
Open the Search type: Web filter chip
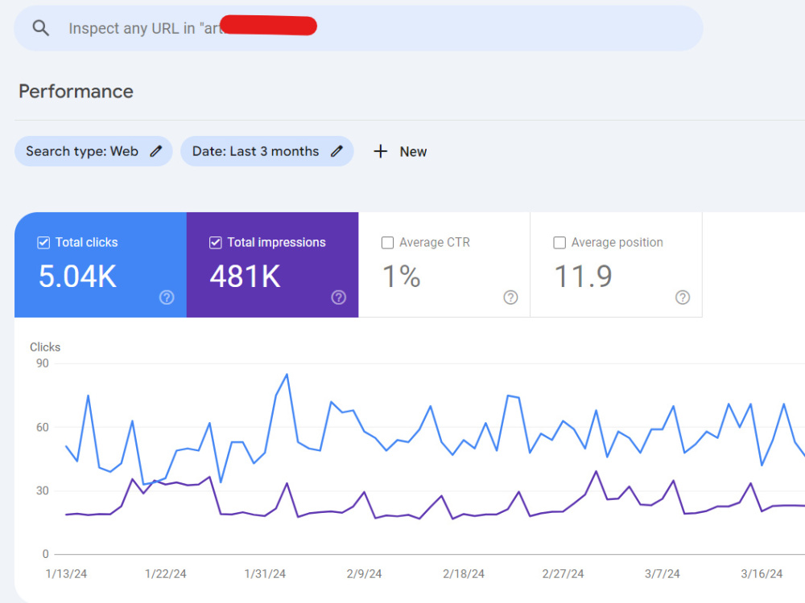93,151
